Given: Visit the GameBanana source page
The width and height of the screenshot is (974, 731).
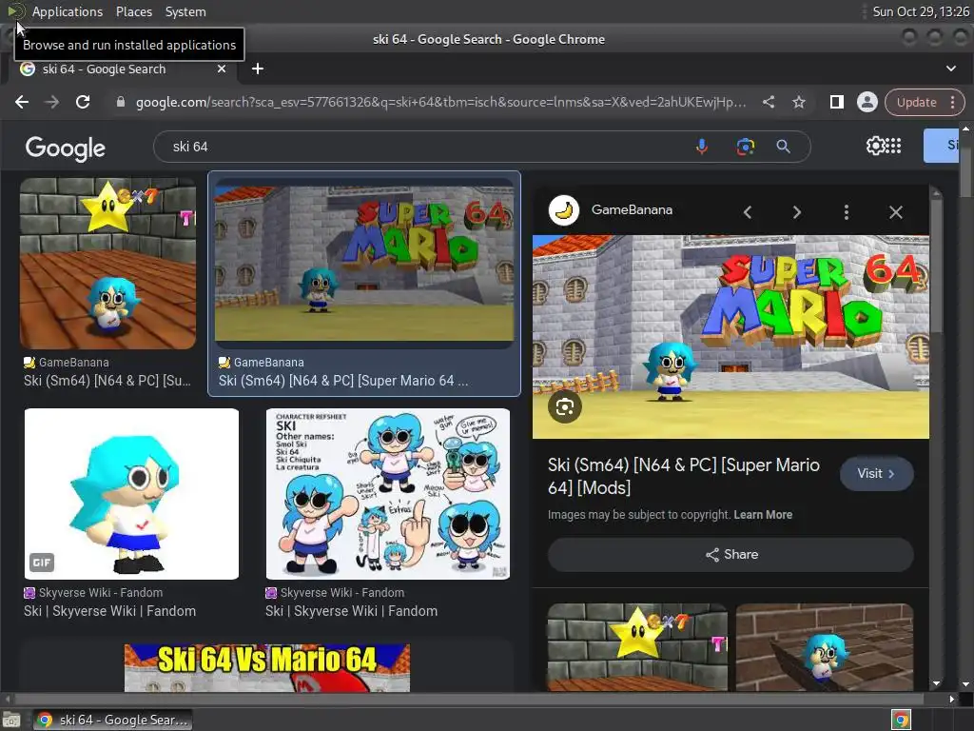Looking at the screenshot, I should 876,474.
